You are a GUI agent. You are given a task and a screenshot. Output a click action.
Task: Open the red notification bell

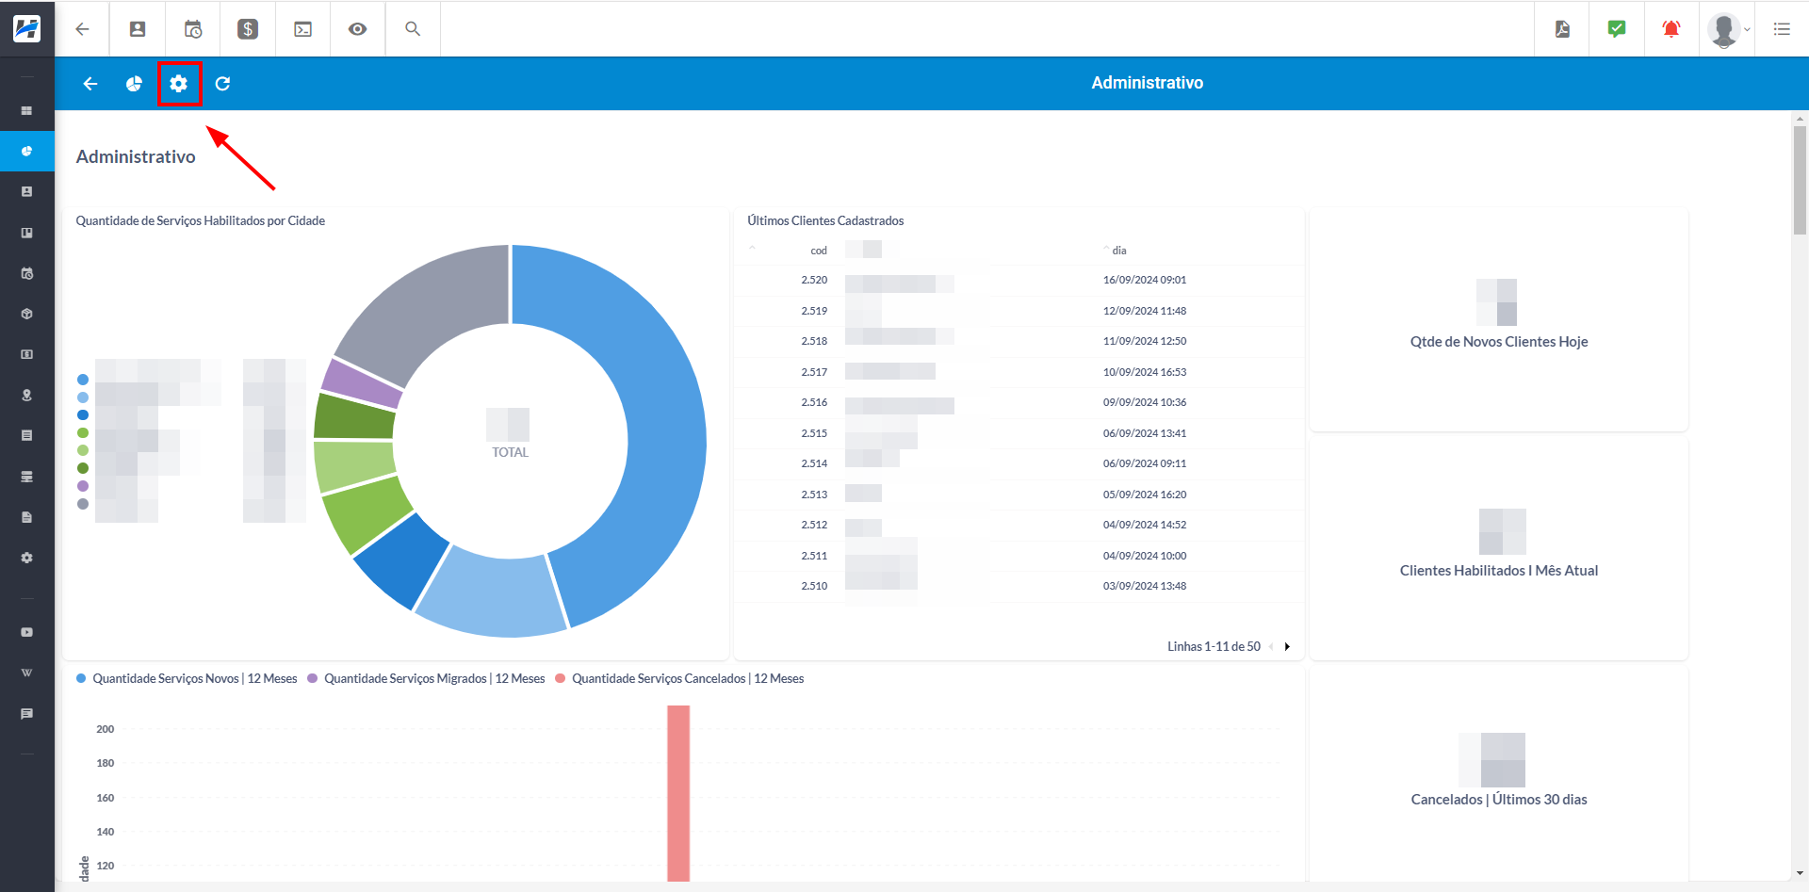click(x=1671, y=29)
